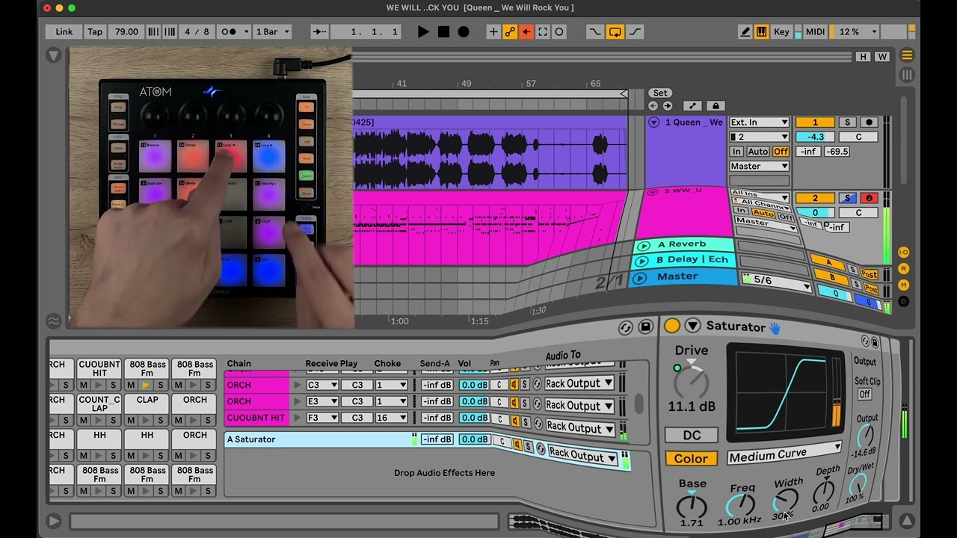This screenshot has height=538, width=957.
Task: Toggle the Mixer section M button
Action: tap(903, 285)
